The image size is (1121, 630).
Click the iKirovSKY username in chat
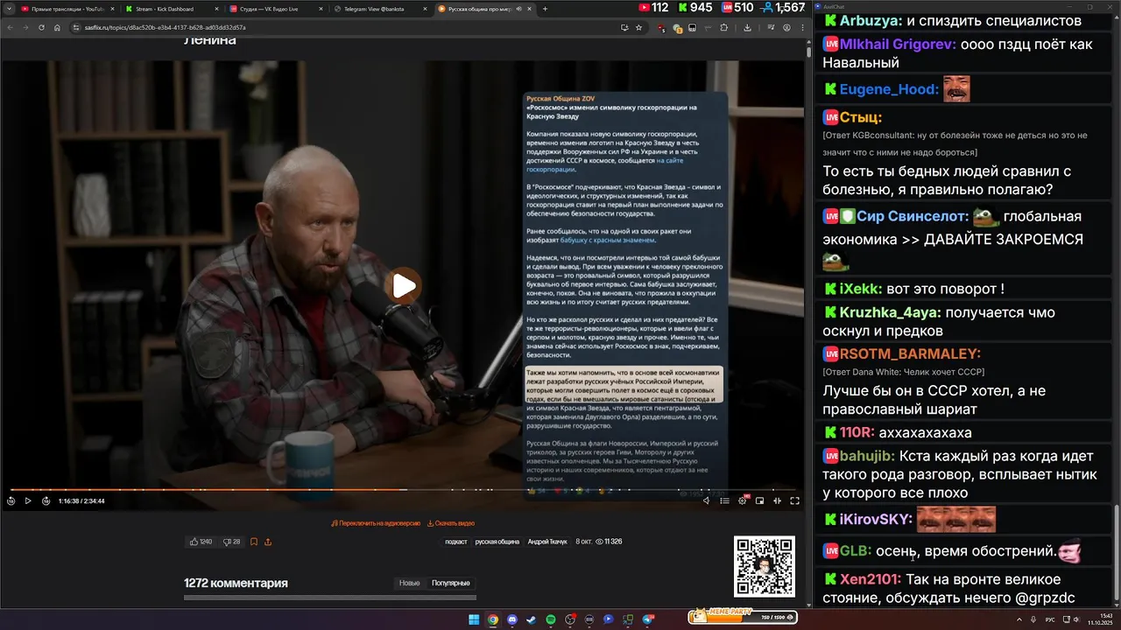click(876, 520)
